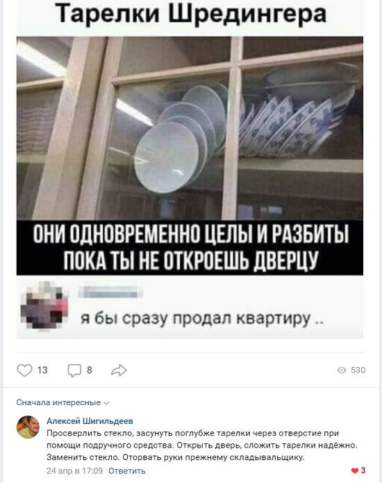This screenshot has width=382, height=483.
Task: Click the pixelated avatar inside the meme
Action: coord(44,306)
